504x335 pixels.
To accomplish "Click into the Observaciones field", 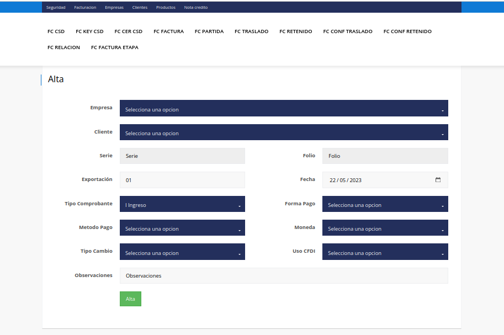I will 283,275.
